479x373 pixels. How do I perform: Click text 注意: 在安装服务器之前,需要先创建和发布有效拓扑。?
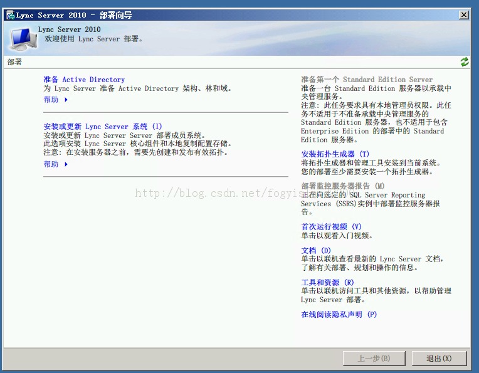[135, 152]
